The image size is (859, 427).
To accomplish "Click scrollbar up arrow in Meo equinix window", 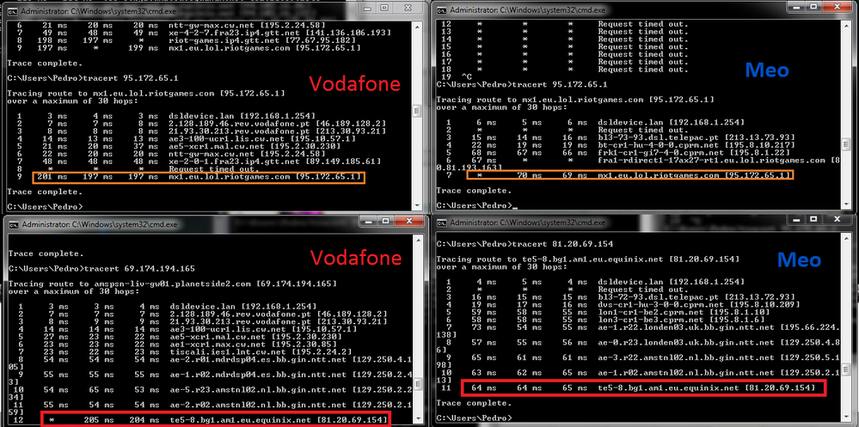I will click(x=847, y=236).
